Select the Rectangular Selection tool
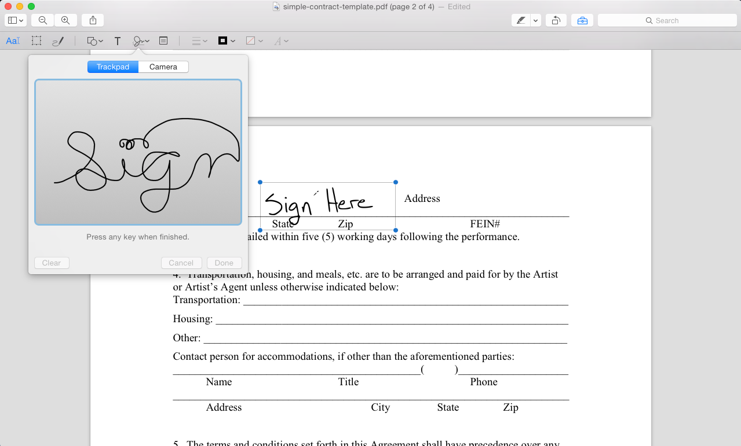 (36, 41)
